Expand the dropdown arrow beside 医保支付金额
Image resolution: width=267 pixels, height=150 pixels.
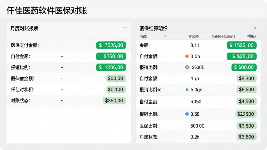point(62,45)
